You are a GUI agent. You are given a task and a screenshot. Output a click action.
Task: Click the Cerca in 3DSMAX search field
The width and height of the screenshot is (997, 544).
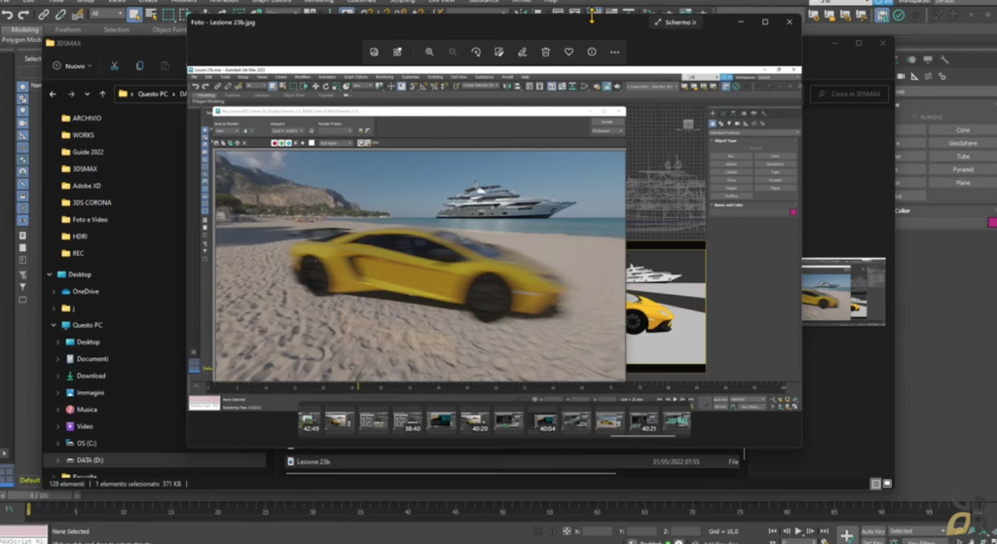click(x=849, y=94)
